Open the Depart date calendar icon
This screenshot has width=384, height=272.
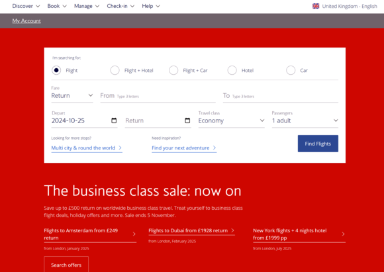pyautogui.click(x=114, y=120)
